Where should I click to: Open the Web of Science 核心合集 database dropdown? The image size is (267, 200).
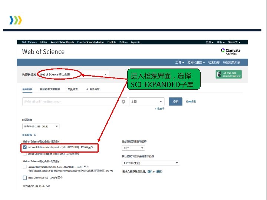[73, 74]
